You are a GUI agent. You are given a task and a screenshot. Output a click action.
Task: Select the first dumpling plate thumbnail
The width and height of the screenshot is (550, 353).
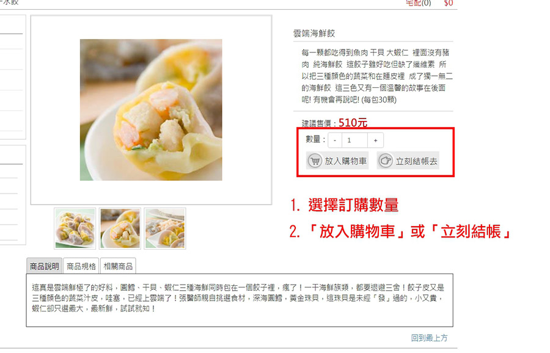point(75,228)
